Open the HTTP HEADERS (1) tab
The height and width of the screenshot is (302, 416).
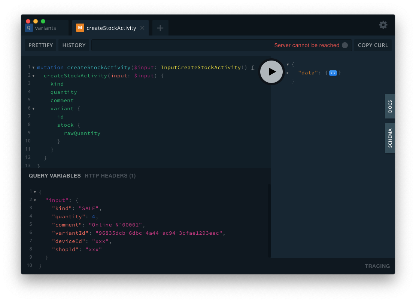pyautogui.click(x=110, y=176)
